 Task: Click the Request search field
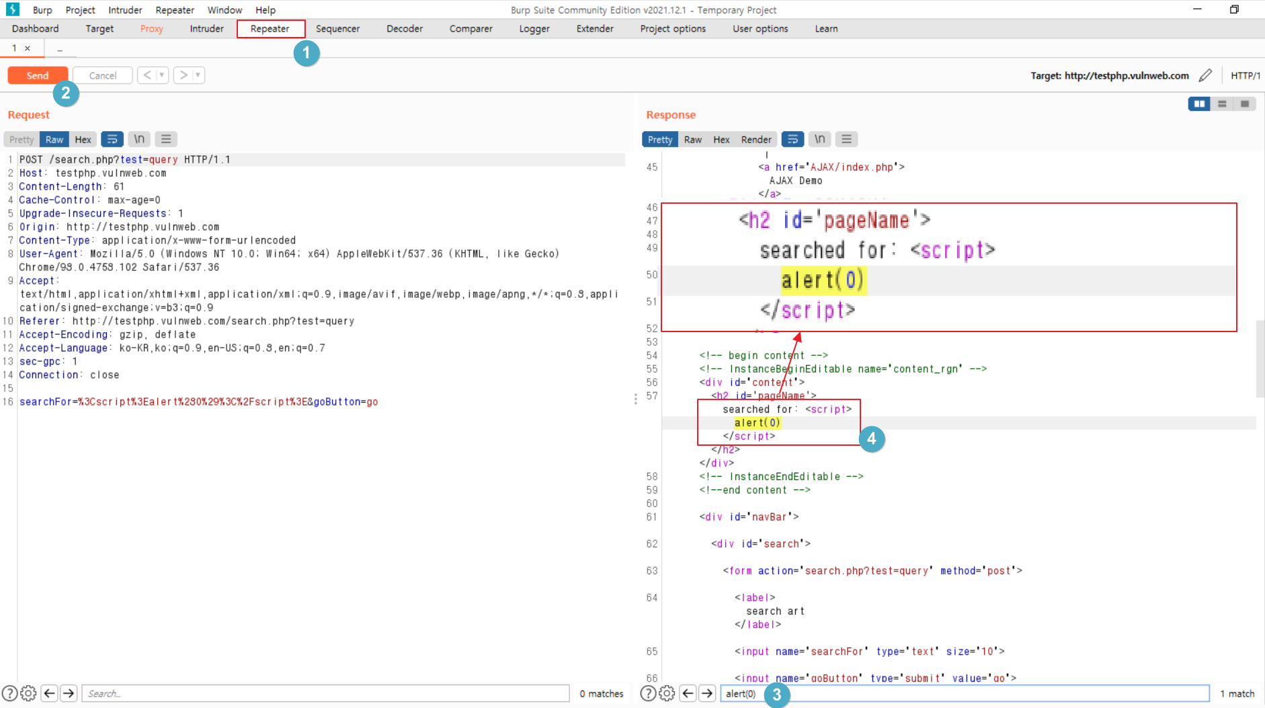point(326,693)
